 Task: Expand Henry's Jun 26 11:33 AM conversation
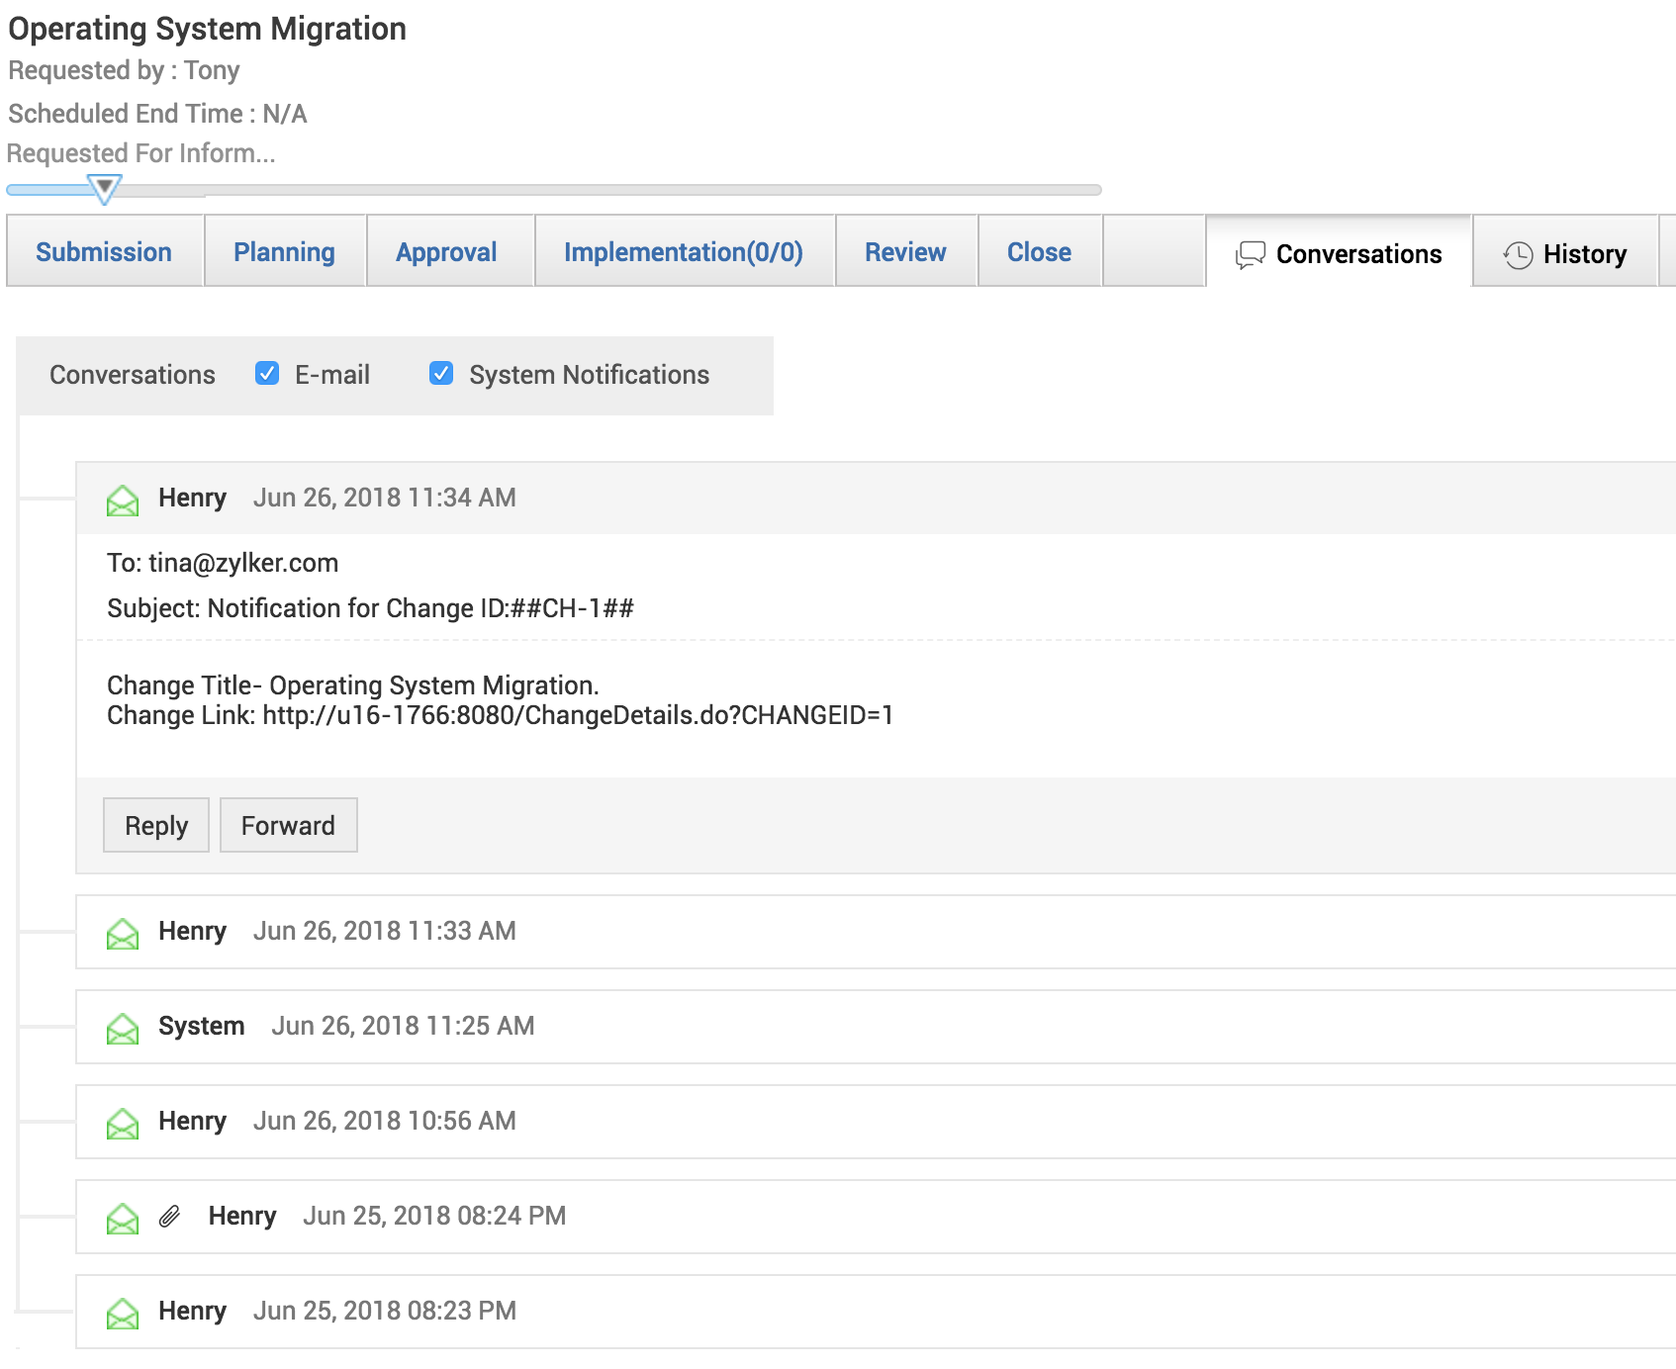876,932
